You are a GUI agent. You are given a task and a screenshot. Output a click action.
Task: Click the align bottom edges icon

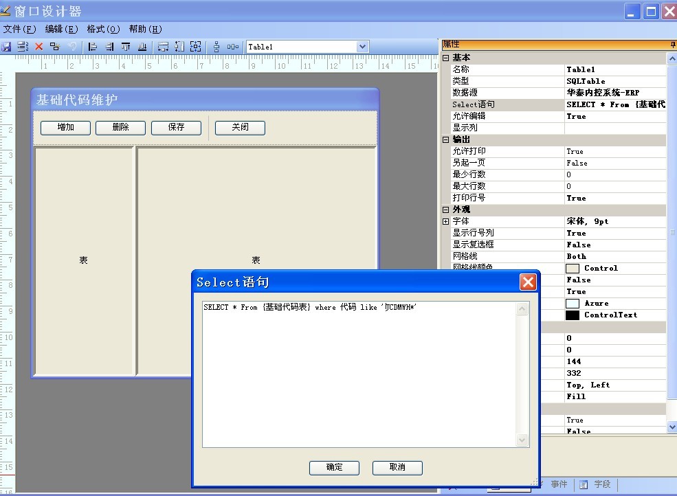pyautogui.click(x=142, y=47)
